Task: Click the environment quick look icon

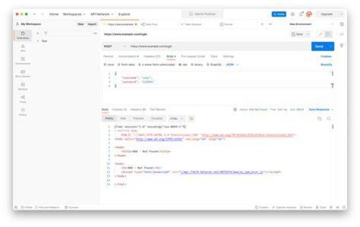Action: 341,24
